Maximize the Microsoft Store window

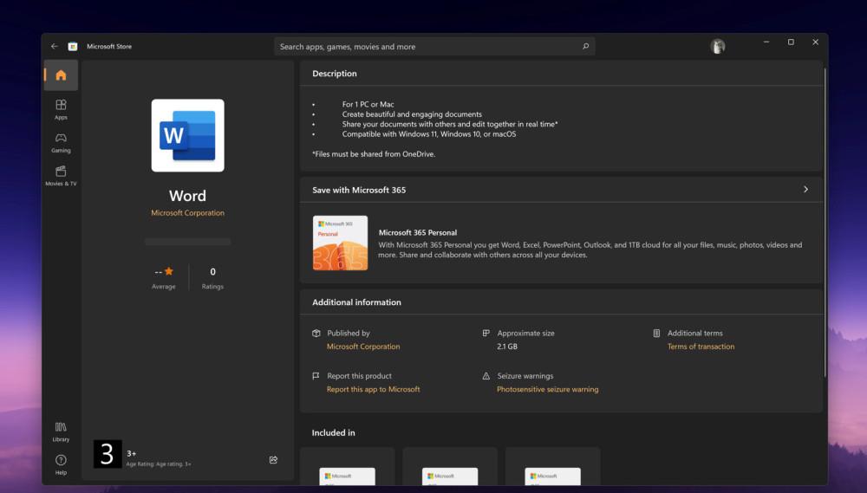tap(791, 42)
